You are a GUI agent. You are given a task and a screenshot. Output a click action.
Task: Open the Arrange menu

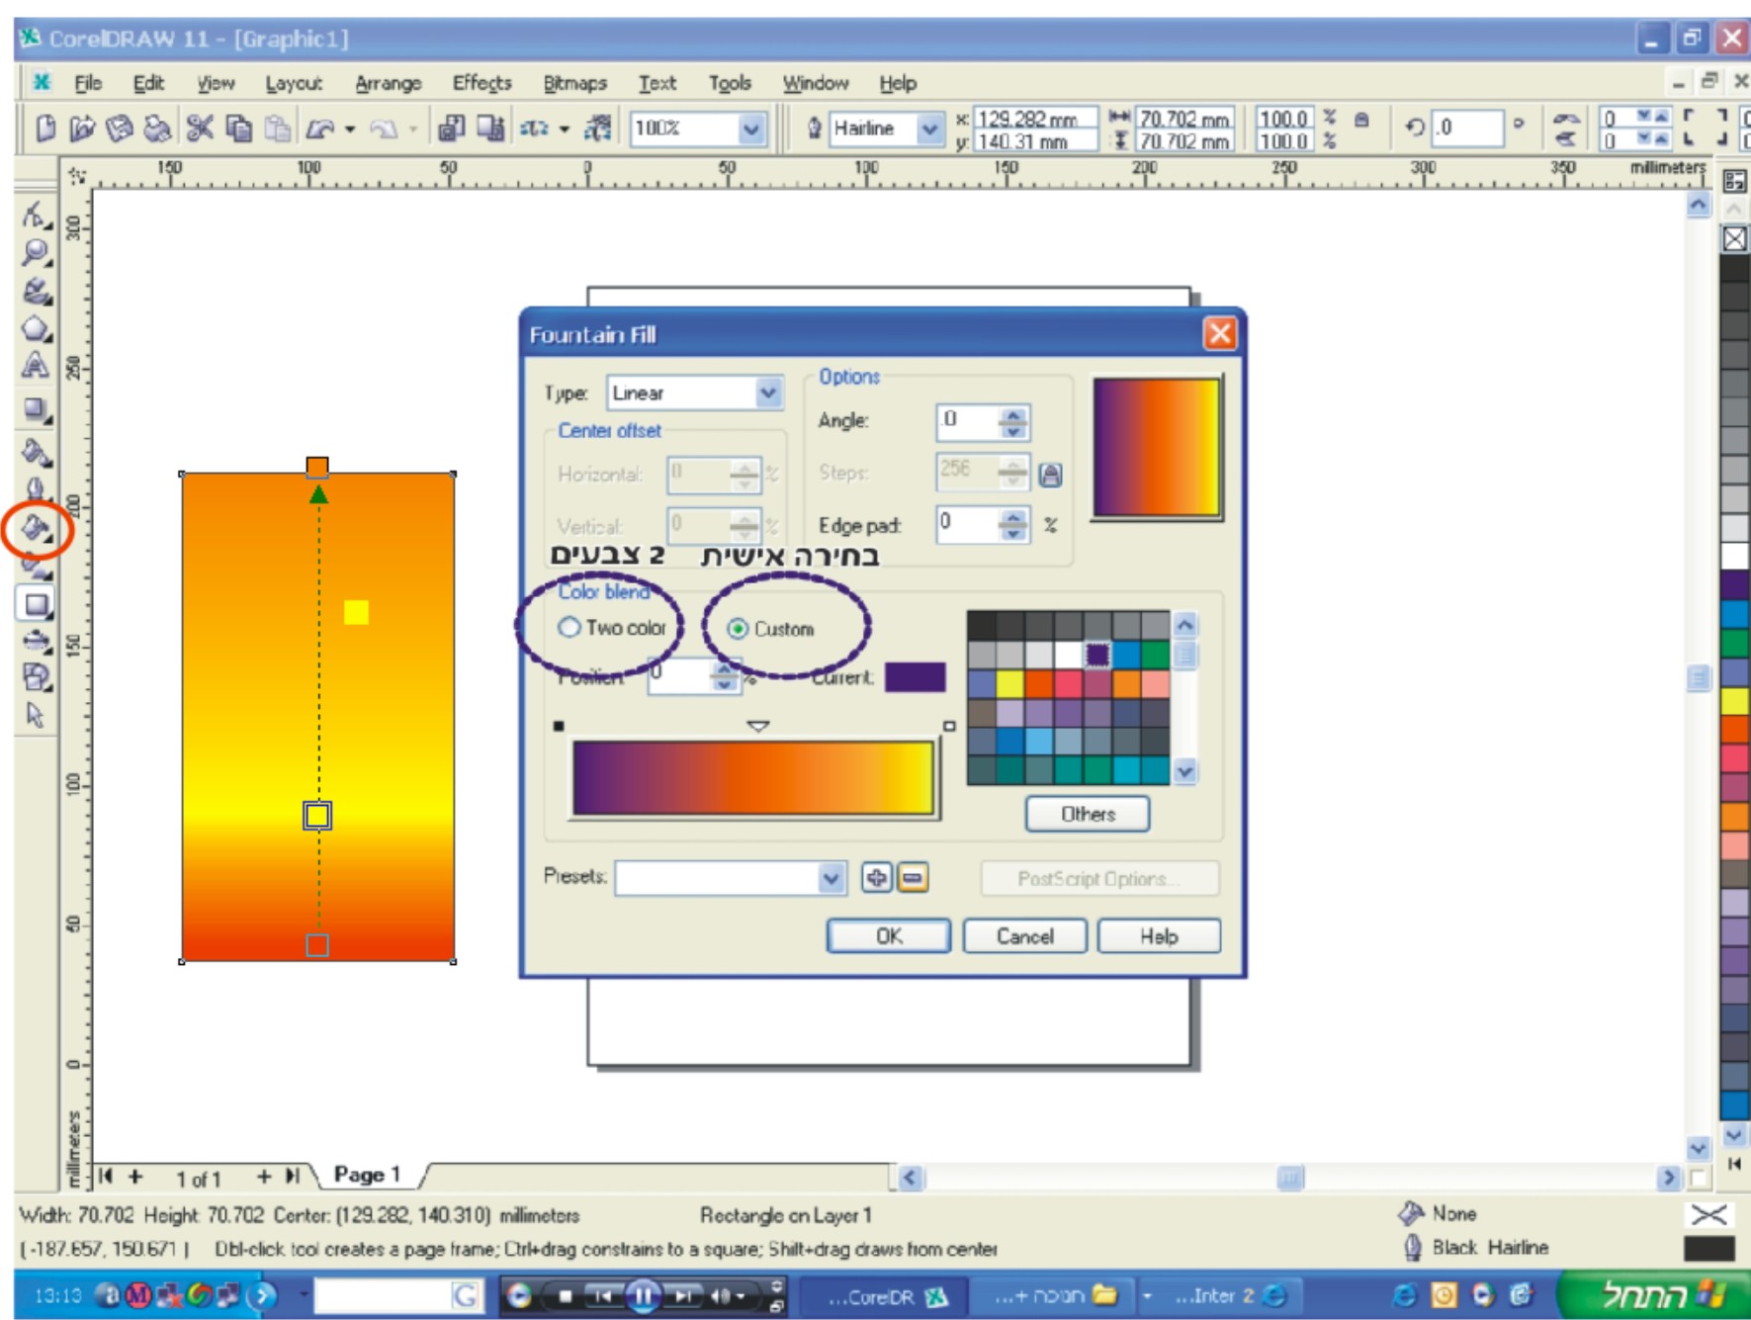click(388, 83)
